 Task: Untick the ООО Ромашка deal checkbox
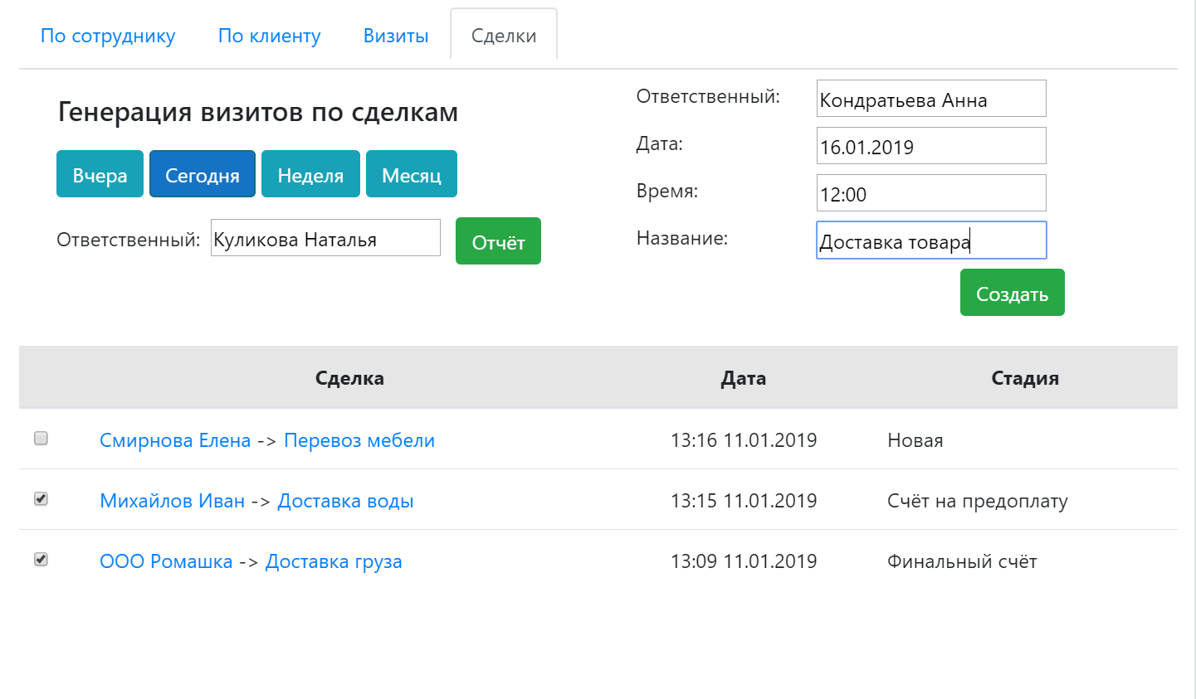[x=41, y=560]
